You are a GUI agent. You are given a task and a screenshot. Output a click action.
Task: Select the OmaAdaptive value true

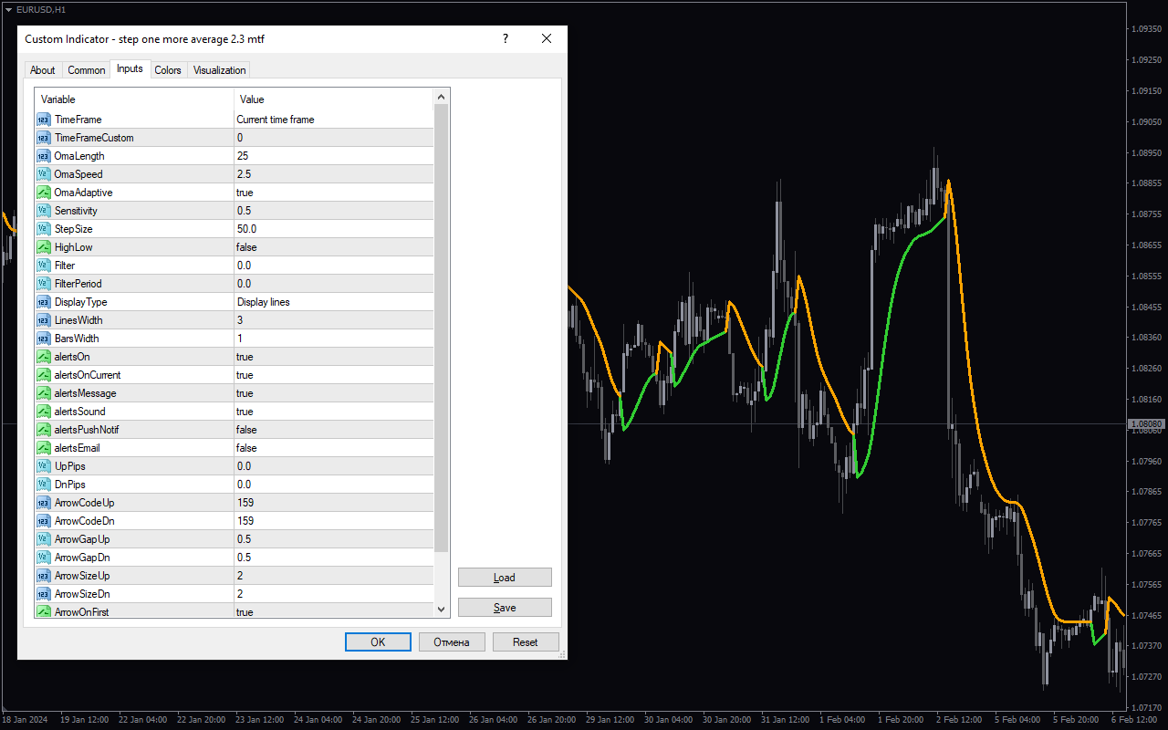(x=334, y=193)
